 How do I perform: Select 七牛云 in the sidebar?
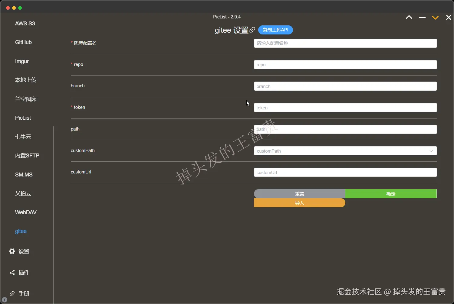(x=23, y=137)
